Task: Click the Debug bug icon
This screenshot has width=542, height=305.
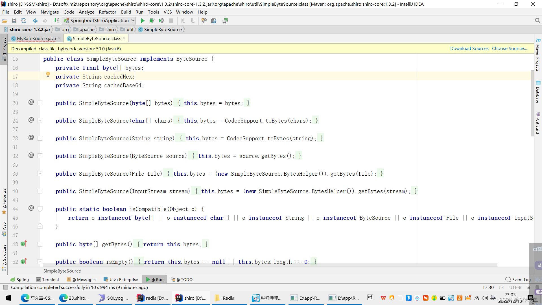Action: [x=152, y=21]
